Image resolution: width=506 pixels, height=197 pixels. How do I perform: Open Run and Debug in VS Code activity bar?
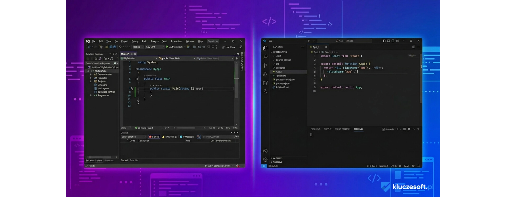[265, 74]
